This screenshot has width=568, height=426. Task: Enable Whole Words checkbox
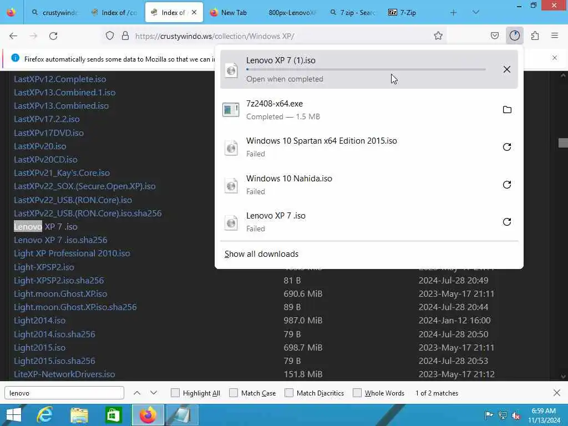pyautogui.click(x=357, y=393)
